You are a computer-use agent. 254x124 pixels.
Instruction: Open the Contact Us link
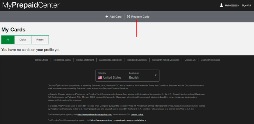pyautogui.click(x=190, y=60)
